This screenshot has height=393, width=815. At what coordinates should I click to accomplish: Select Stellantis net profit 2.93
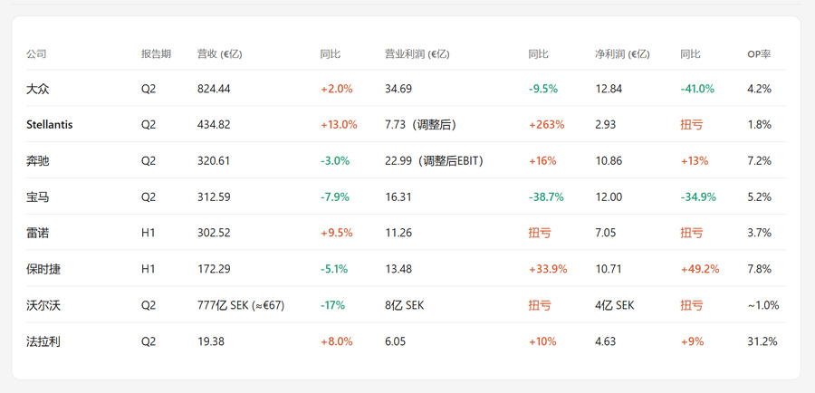point(606,125)
